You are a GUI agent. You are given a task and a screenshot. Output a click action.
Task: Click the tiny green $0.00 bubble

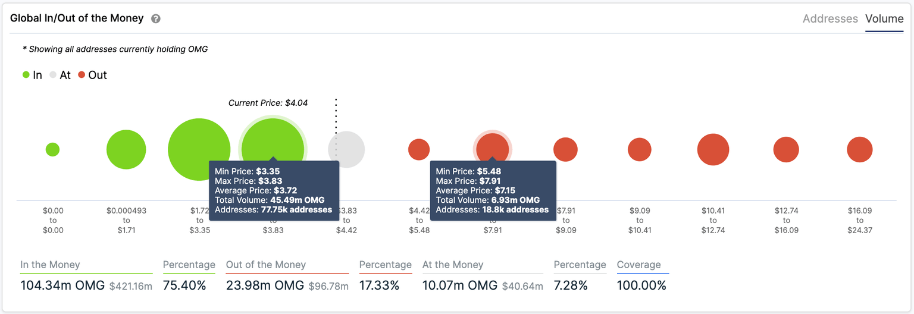pyautogui.click(x=52, y=150)
